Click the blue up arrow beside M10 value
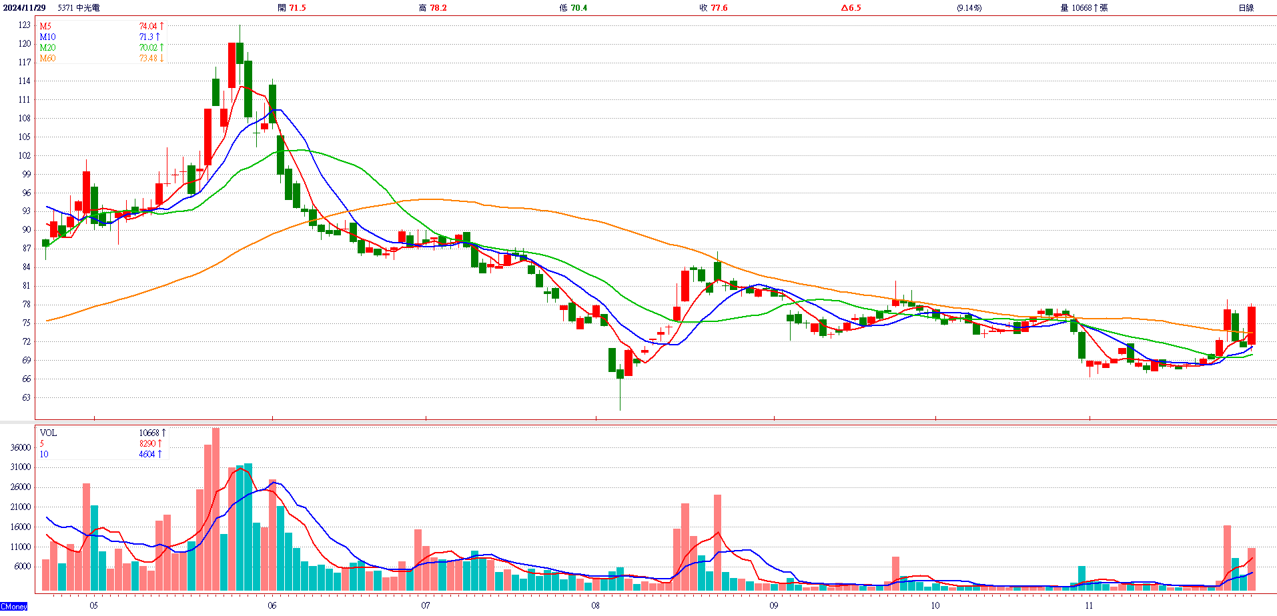The height and width of the screenshot is (616, 1277). point(157,37)
